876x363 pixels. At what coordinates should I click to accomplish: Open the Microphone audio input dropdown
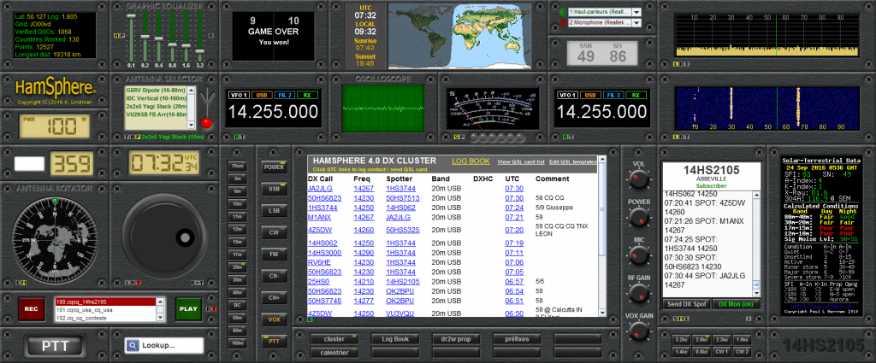point(636,23)
